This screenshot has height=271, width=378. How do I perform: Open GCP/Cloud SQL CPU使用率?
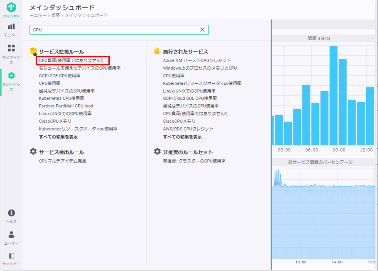pyautogui.click(x=190, y=98)
